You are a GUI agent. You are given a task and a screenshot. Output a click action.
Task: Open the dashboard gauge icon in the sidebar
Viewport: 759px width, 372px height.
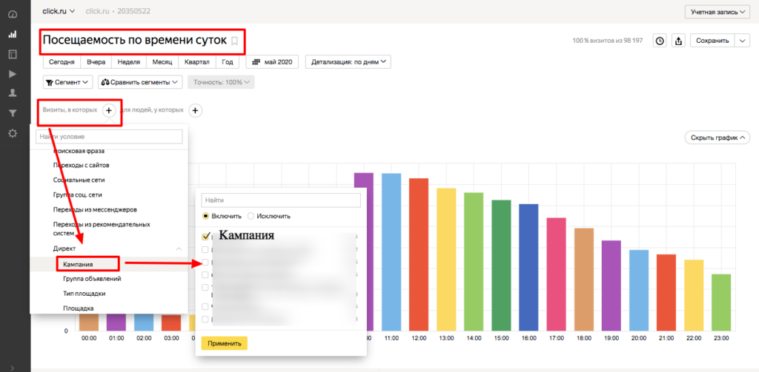(12, 14)
